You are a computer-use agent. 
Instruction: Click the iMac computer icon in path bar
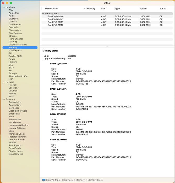[x=44, y=180]
